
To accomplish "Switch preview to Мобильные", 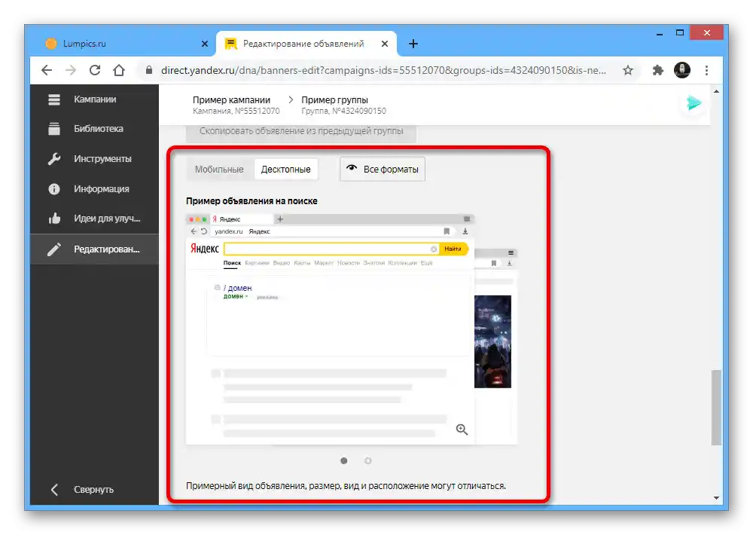I will click(x=219, y=170).
